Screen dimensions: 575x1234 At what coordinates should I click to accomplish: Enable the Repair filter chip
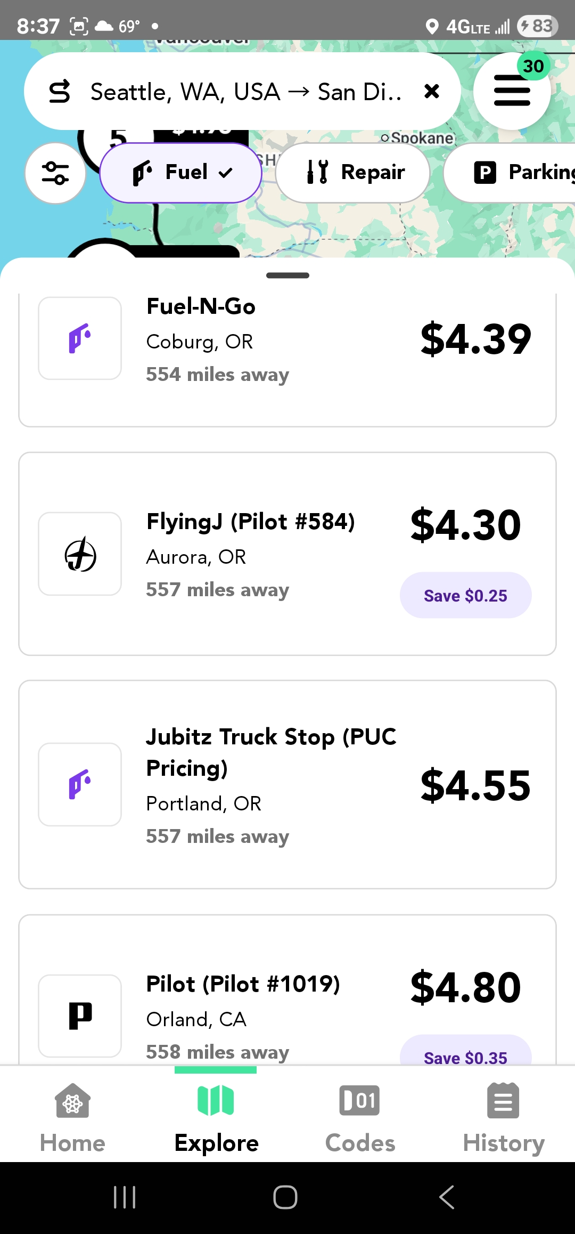click(352, 173)
